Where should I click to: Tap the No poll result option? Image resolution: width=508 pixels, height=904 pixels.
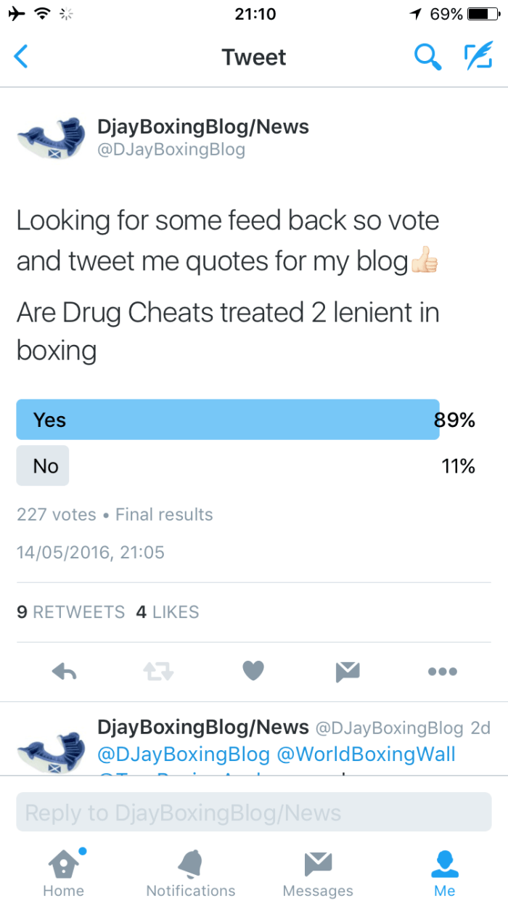pos(44,465)
